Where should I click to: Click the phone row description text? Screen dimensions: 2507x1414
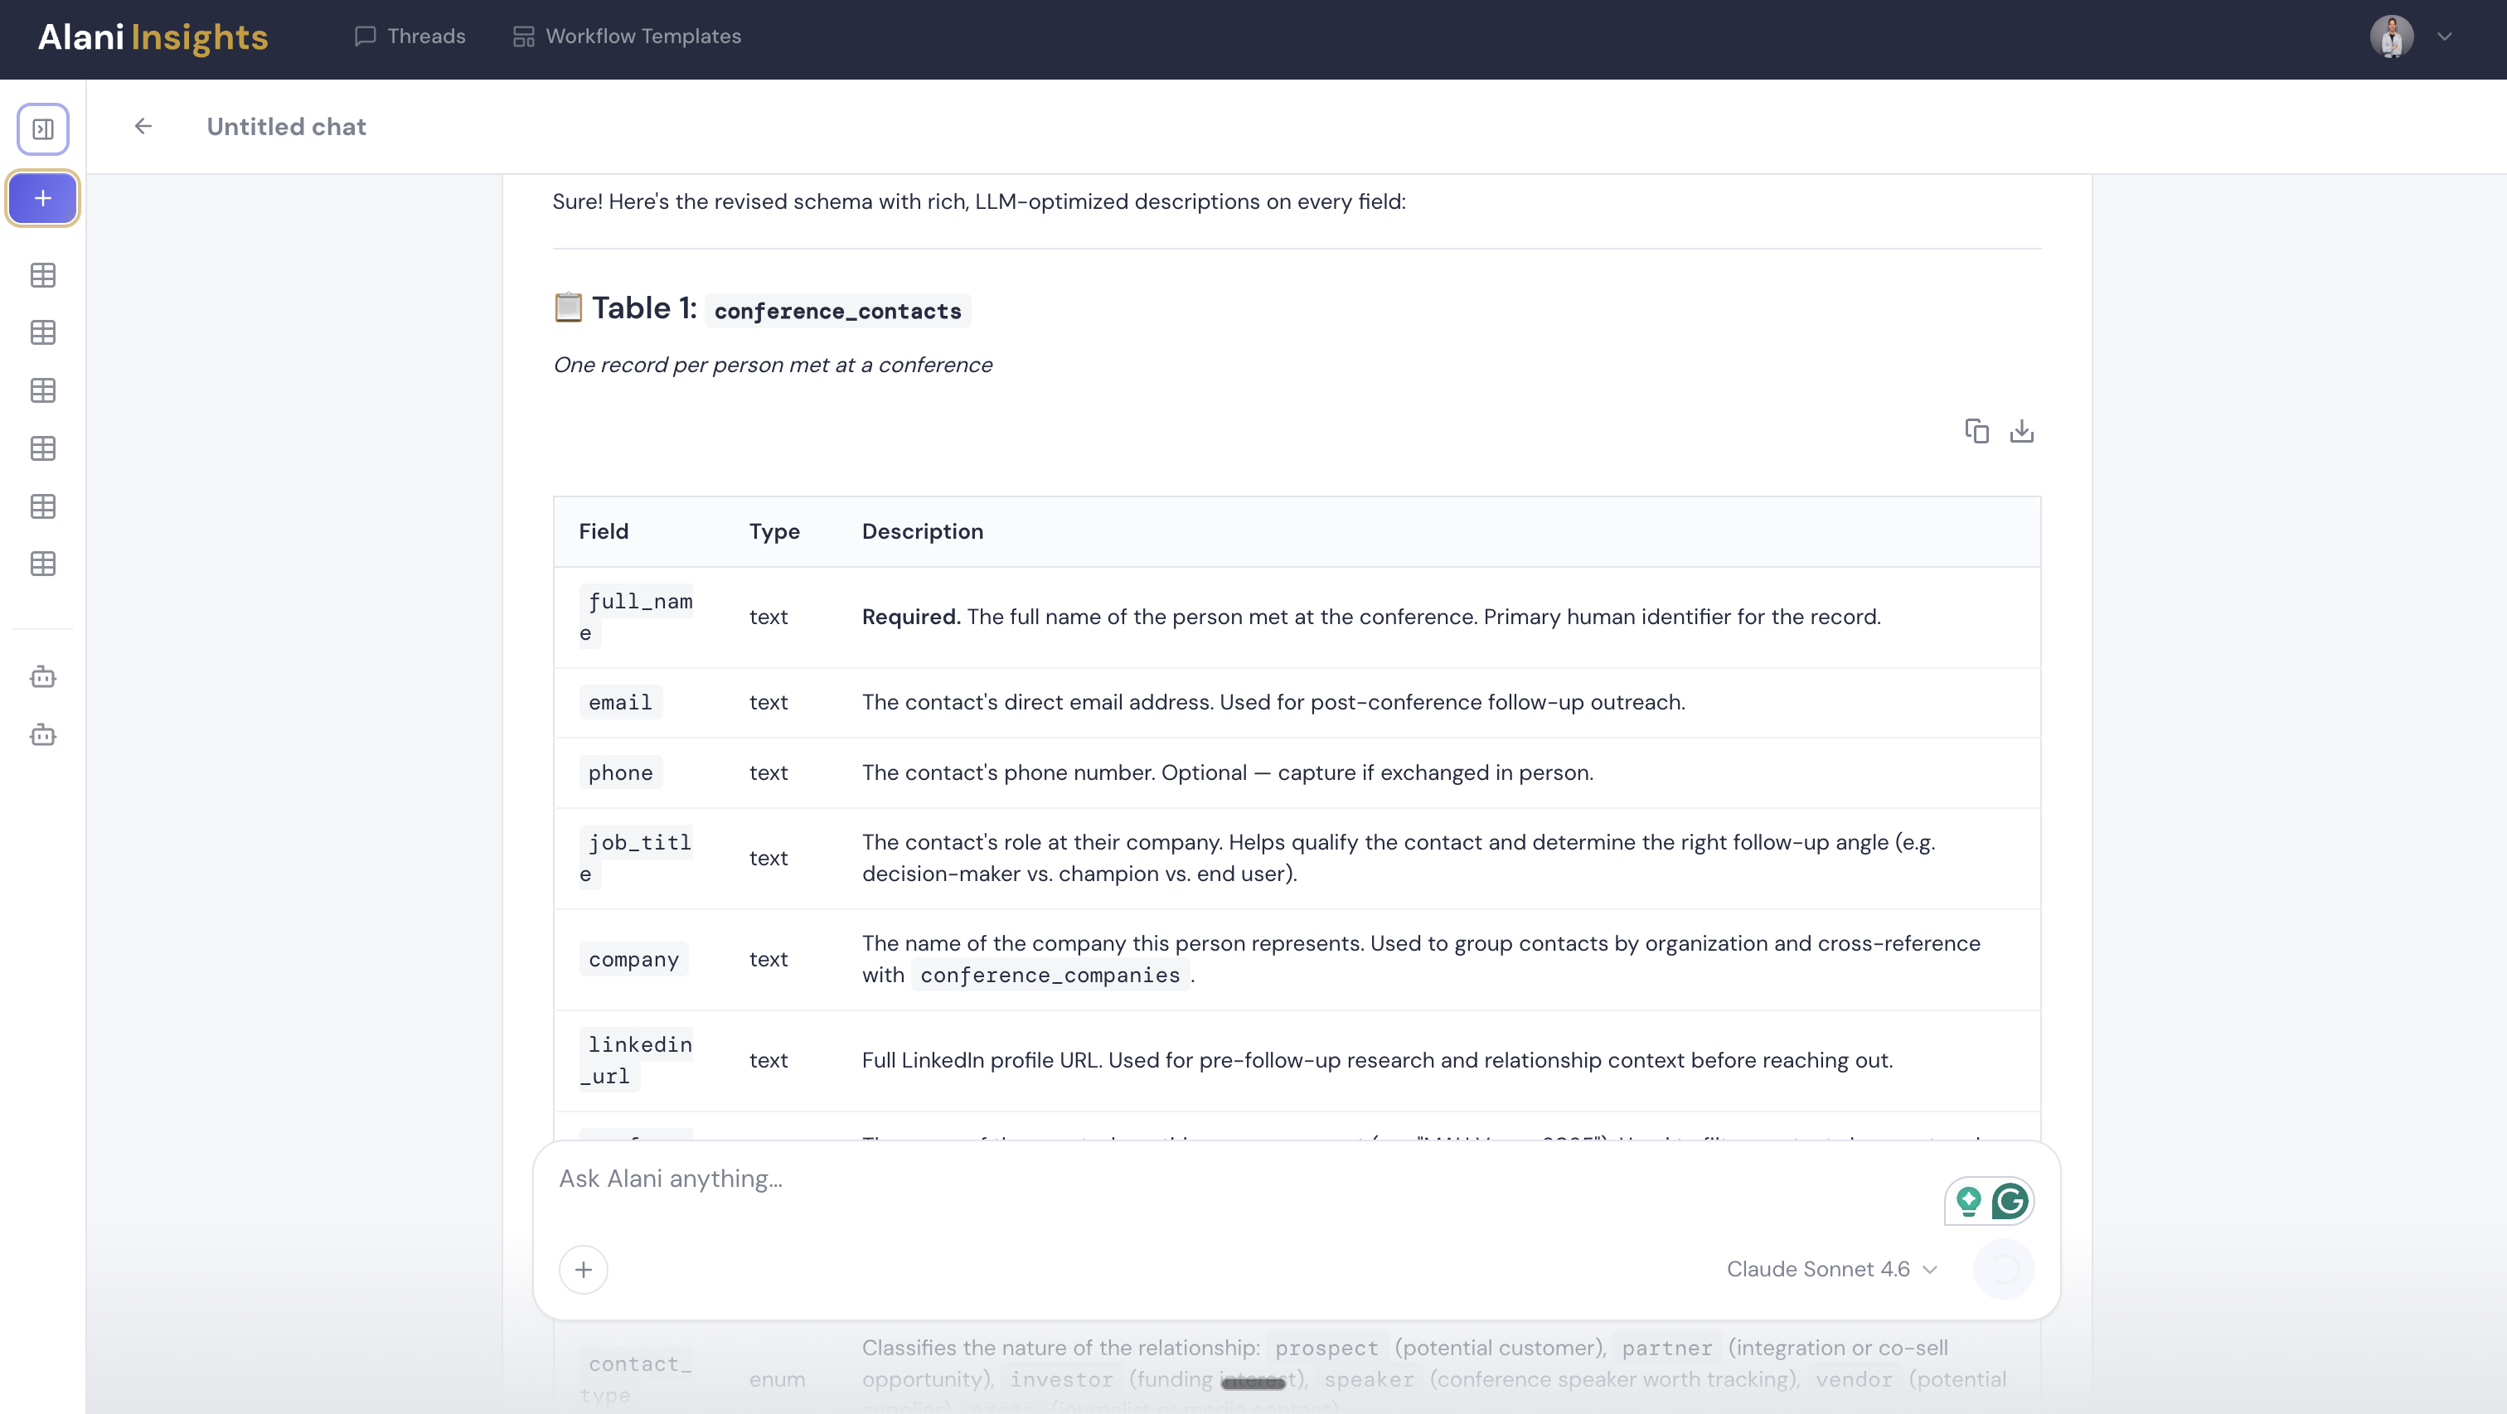[x=1227, y=772]
